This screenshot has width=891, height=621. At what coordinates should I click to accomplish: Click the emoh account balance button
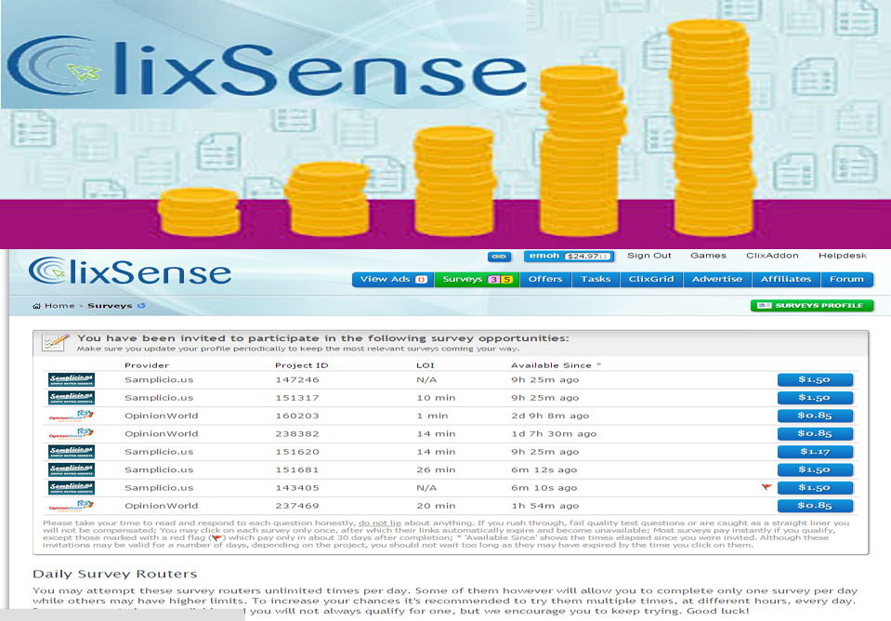569,257
